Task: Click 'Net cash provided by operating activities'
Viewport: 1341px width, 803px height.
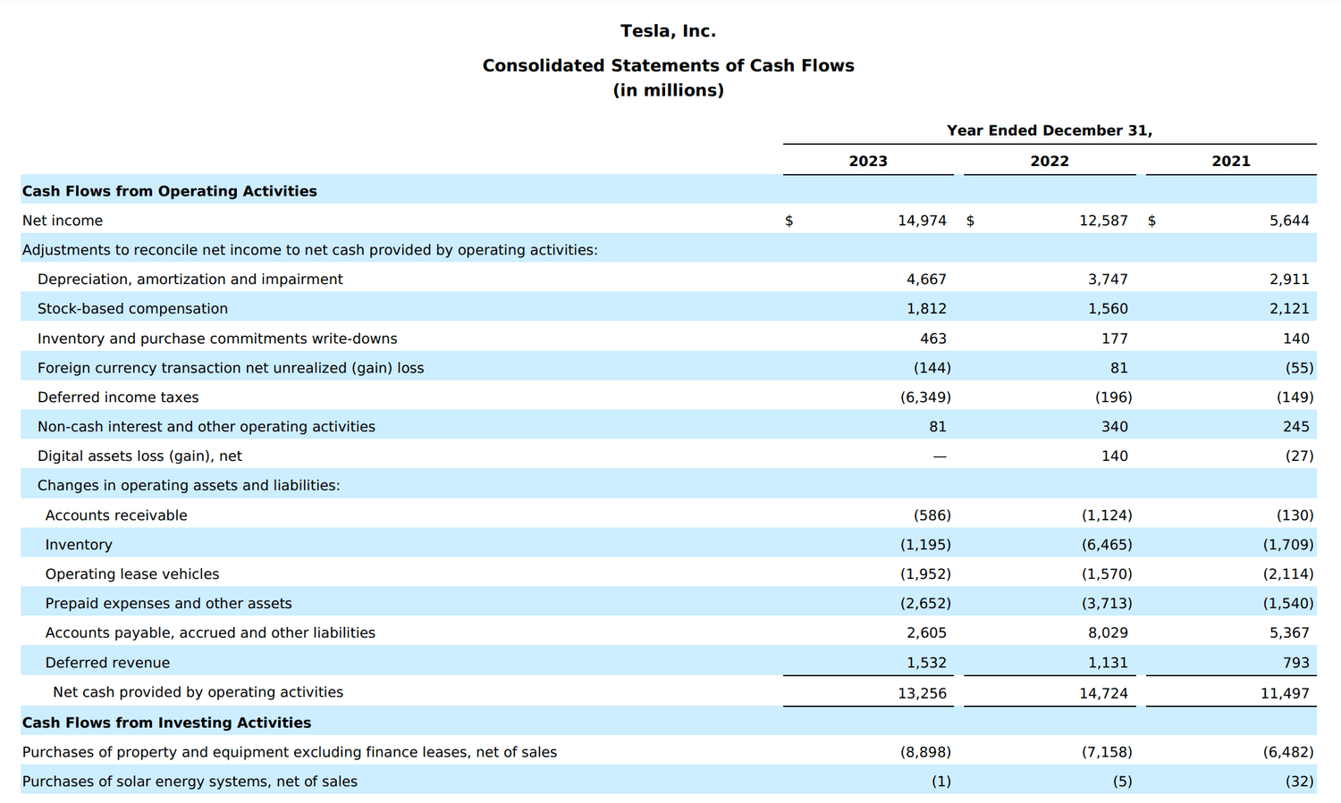Action: tap(198, 692)
